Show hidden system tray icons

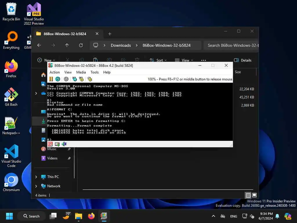tap(213, 216)
